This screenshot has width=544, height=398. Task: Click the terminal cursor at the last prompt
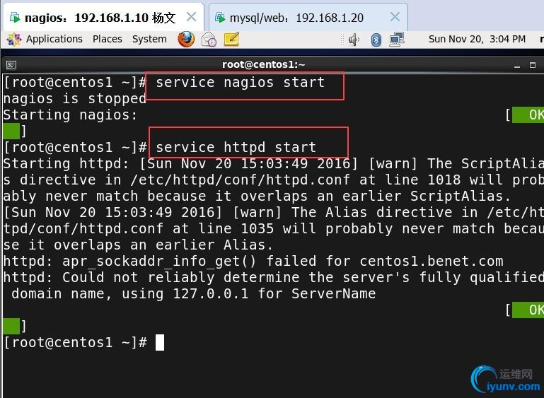click(160, 343)
